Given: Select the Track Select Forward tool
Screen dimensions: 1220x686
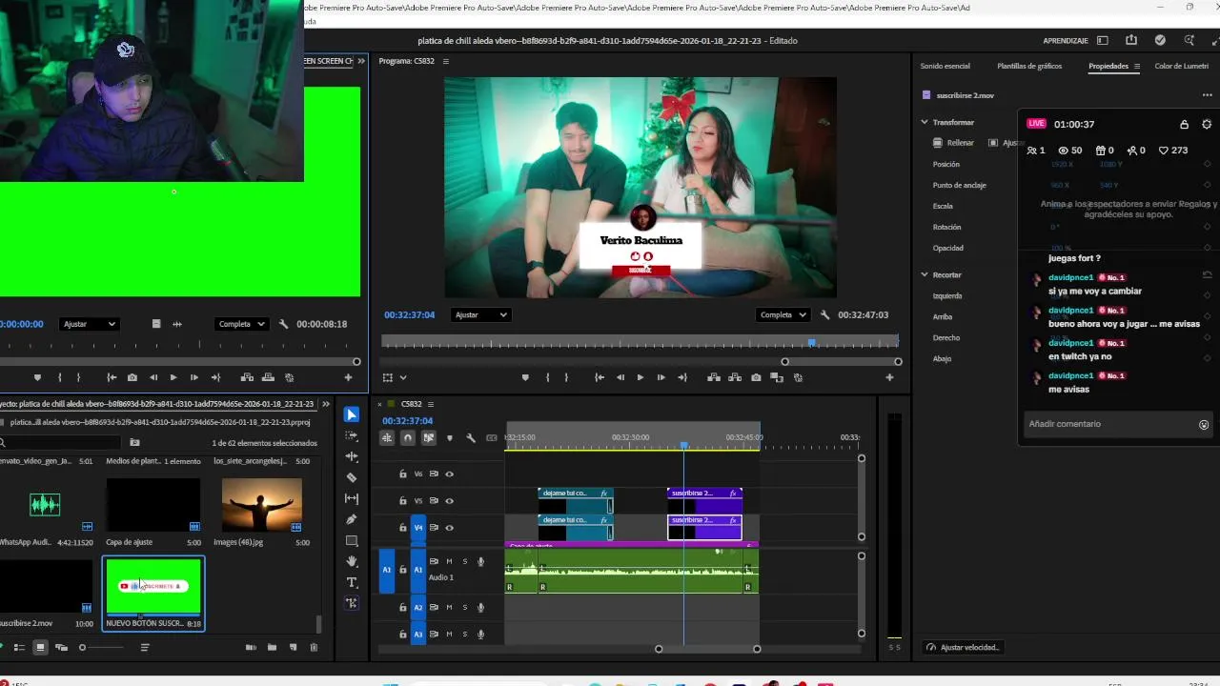Looking at the screenshot, I should (x=352, y=435).
